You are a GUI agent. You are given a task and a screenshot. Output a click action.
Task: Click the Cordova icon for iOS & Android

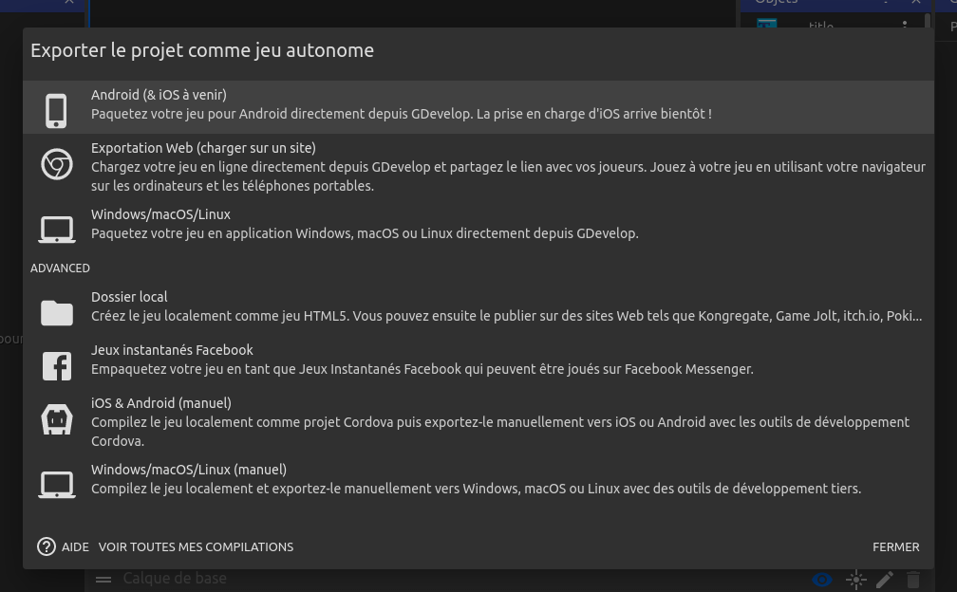[57, 419]
